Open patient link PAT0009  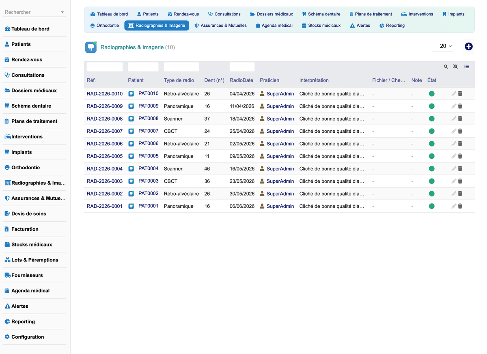pyautogui.click(x=148, y=106)
